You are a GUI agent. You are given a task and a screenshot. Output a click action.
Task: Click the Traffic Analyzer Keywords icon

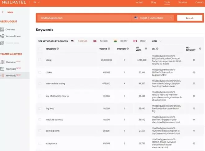(x=2, y=75)
